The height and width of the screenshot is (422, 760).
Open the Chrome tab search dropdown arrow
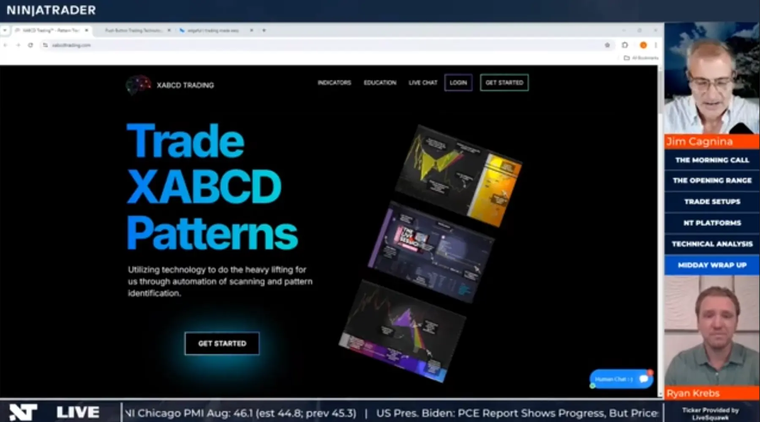pyautogui.click(x=5, y=30)
